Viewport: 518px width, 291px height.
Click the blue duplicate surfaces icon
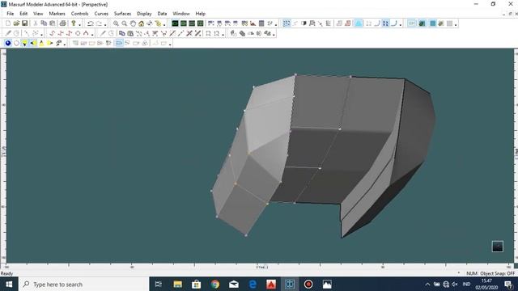(122, 33)
